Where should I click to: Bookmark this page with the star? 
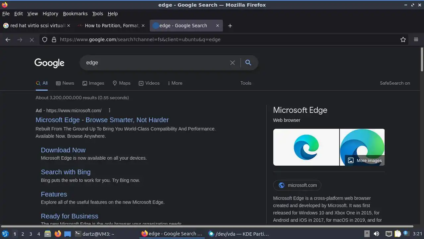coord(403,40)
